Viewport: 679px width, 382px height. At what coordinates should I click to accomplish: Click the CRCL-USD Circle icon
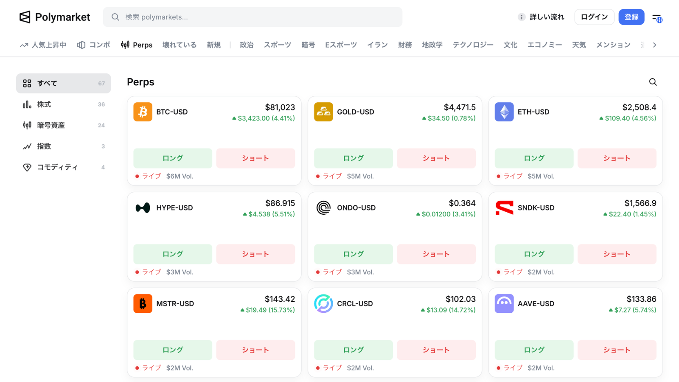click(x=323, y=304)
